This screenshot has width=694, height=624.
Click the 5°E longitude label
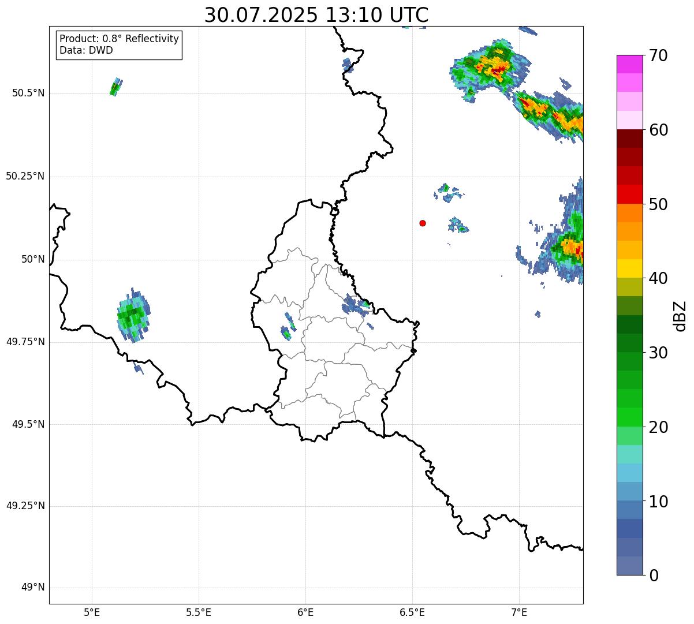[92, 612]
